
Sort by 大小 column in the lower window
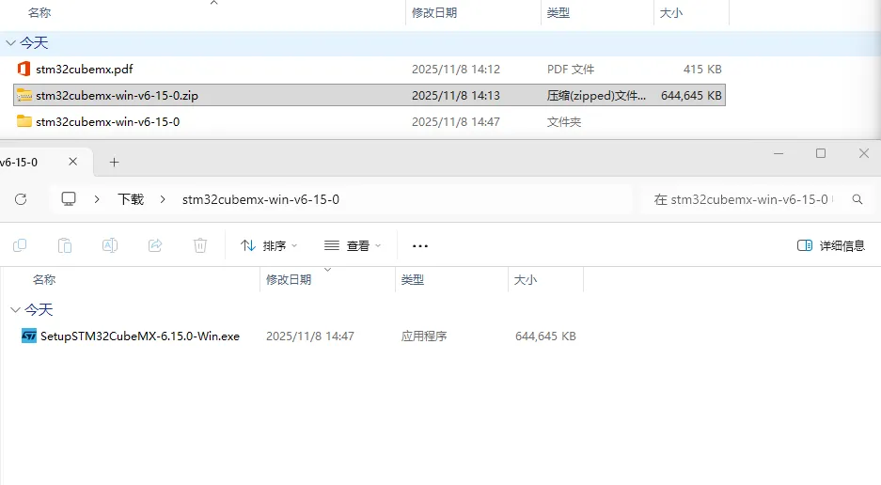pos(526,280)
